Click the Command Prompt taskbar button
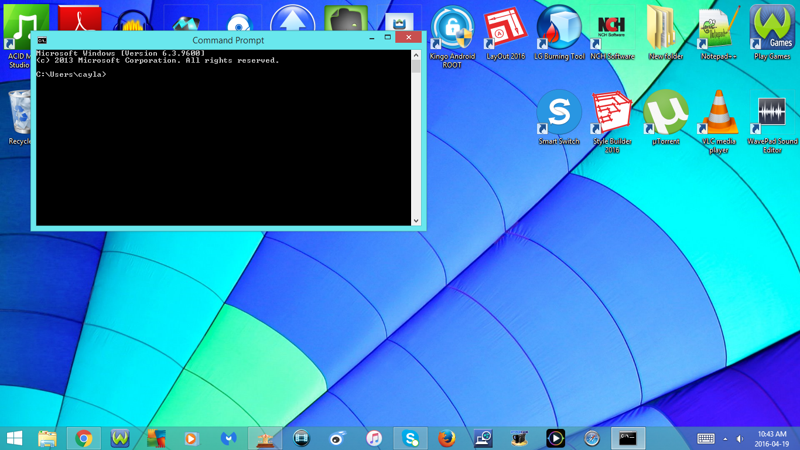800x450 pixels. point(628,438)
